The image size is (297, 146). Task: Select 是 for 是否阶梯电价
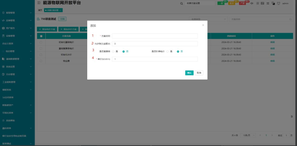pos(167,51)
